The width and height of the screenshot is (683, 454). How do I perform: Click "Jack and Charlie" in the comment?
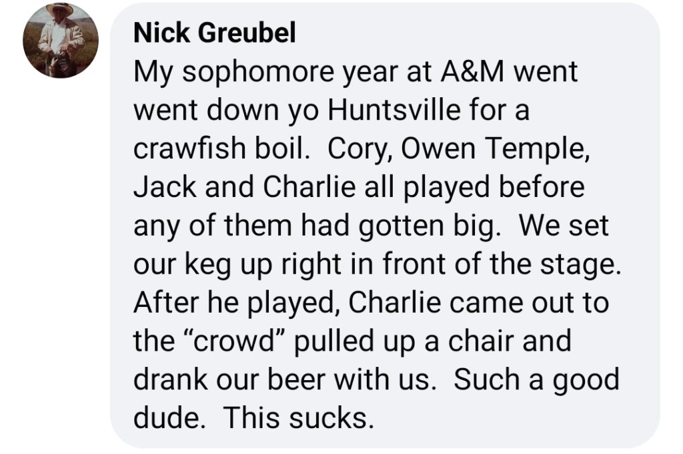244,186
